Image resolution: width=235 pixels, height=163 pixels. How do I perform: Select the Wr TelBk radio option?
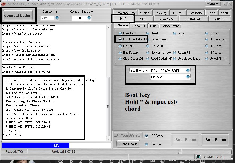pos(148,46)
